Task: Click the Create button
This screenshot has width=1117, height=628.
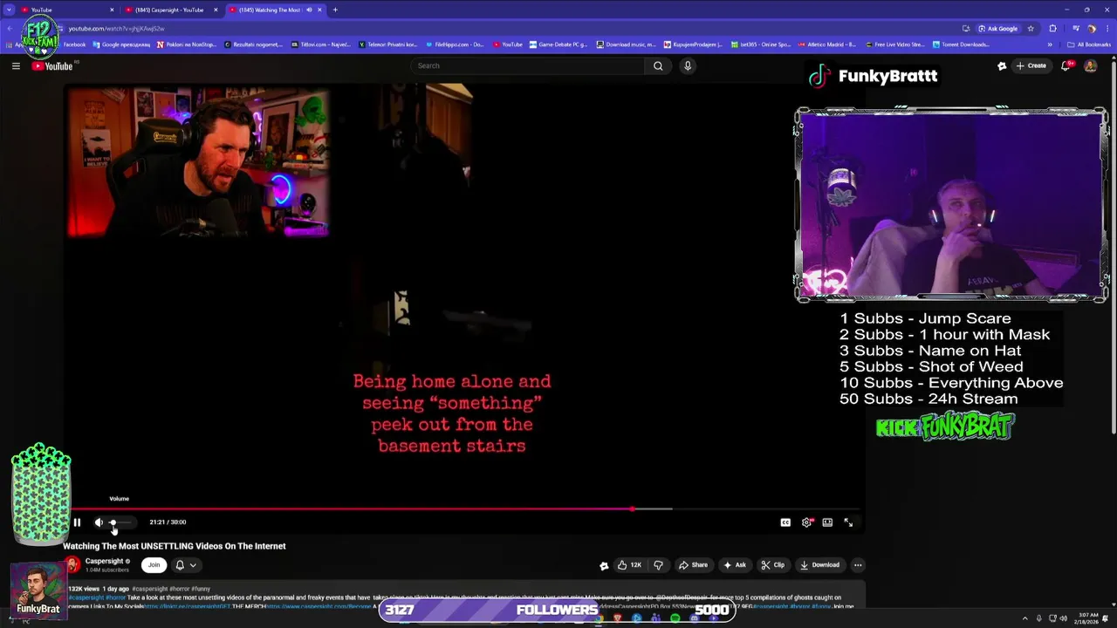Action: (x=1031, y=65)
